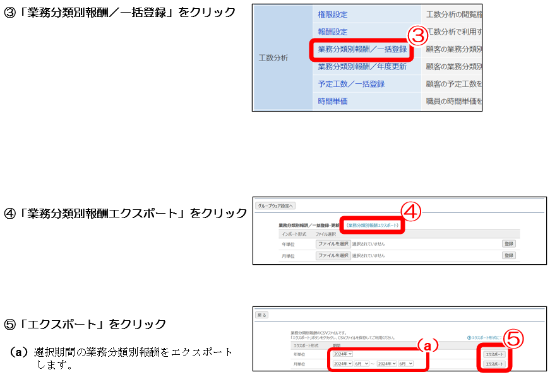This screenshot has height=382, width=550.
Task: Click 業務分類別報酬/一括登録 menu link
Action: (362, 49)
